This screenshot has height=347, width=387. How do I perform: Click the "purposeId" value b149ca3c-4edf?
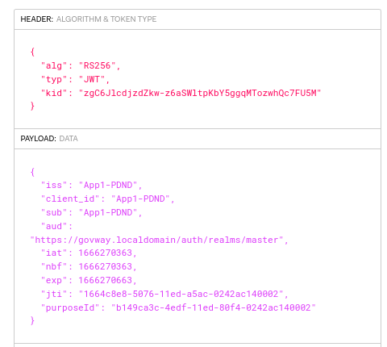[x=214, y=307]
